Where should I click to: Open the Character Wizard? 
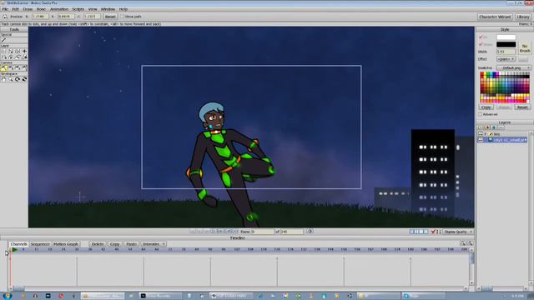coord(495,17)
